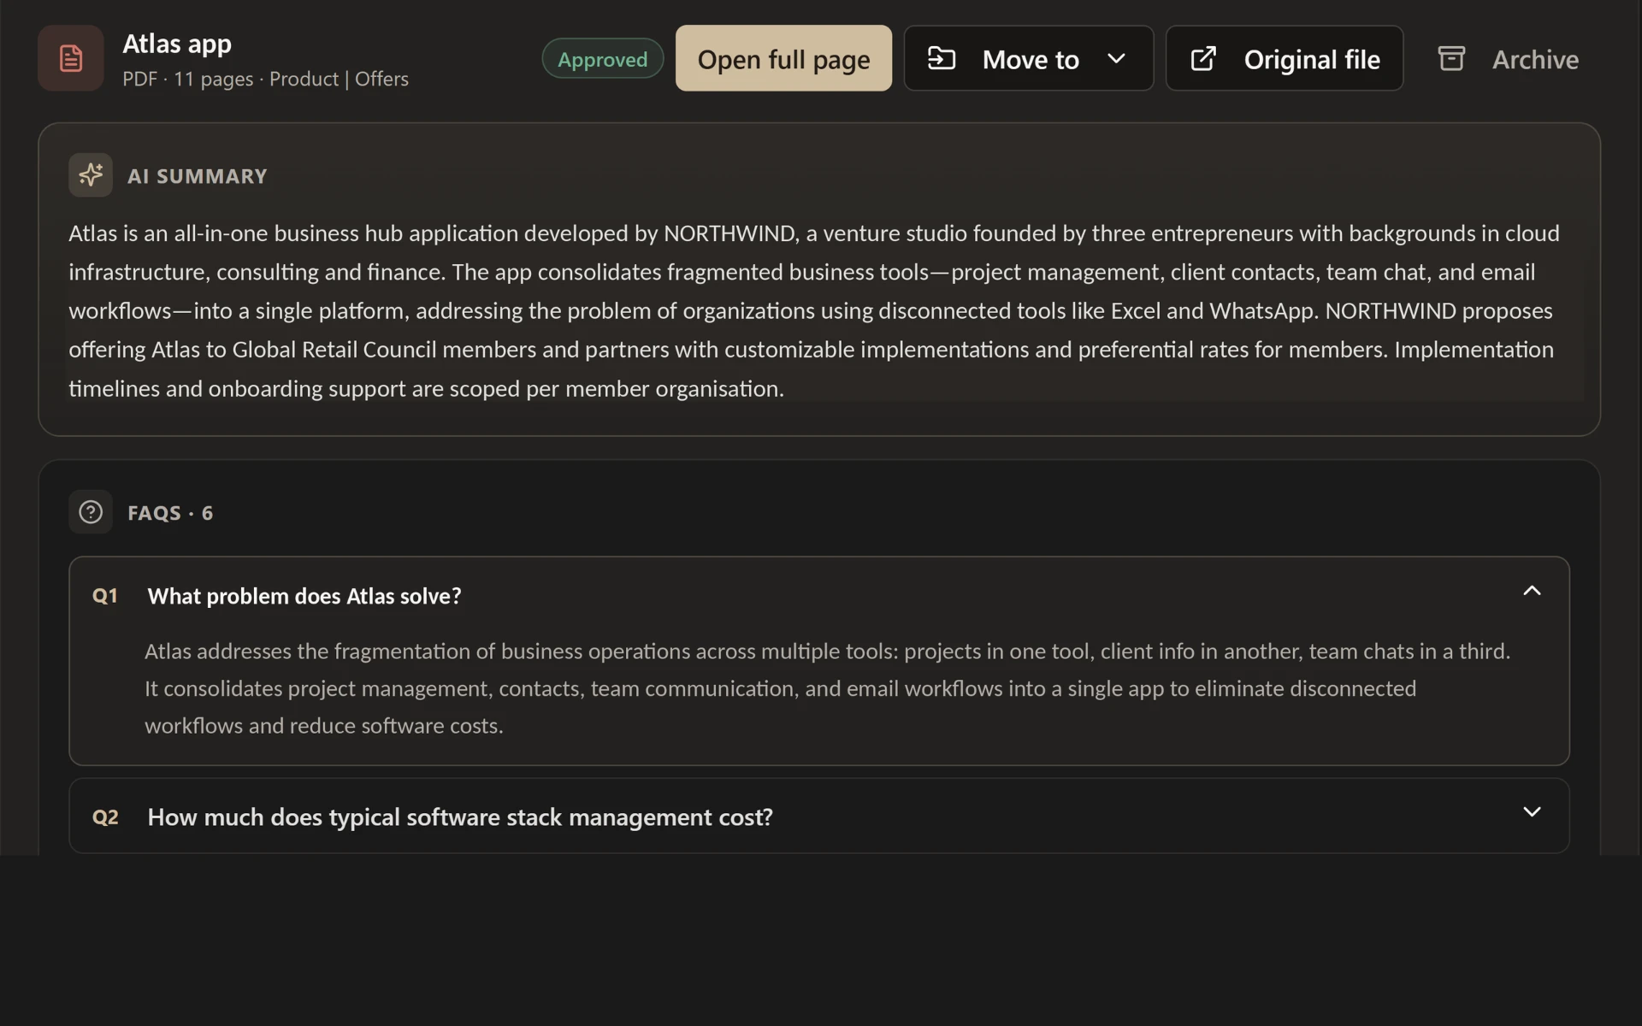Click the Archive box icon

coord(1451,59)
